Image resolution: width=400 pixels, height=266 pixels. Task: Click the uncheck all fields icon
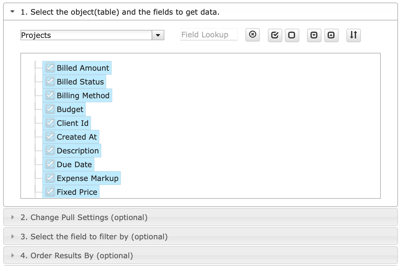click(292, 35)
